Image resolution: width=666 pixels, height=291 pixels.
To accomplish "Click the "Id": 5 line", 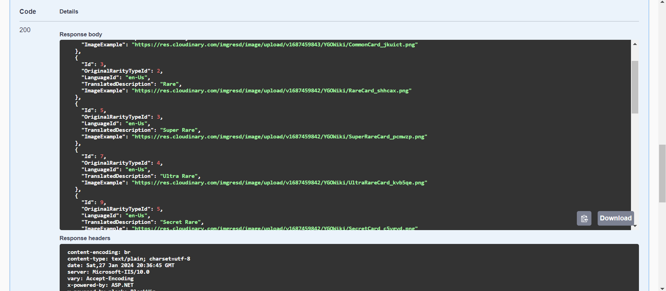I will (x=94, y=110).
